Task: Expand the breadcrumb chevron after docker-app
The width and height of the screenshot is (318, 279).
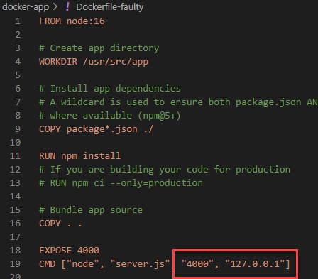Action: (x=55, y=7)
